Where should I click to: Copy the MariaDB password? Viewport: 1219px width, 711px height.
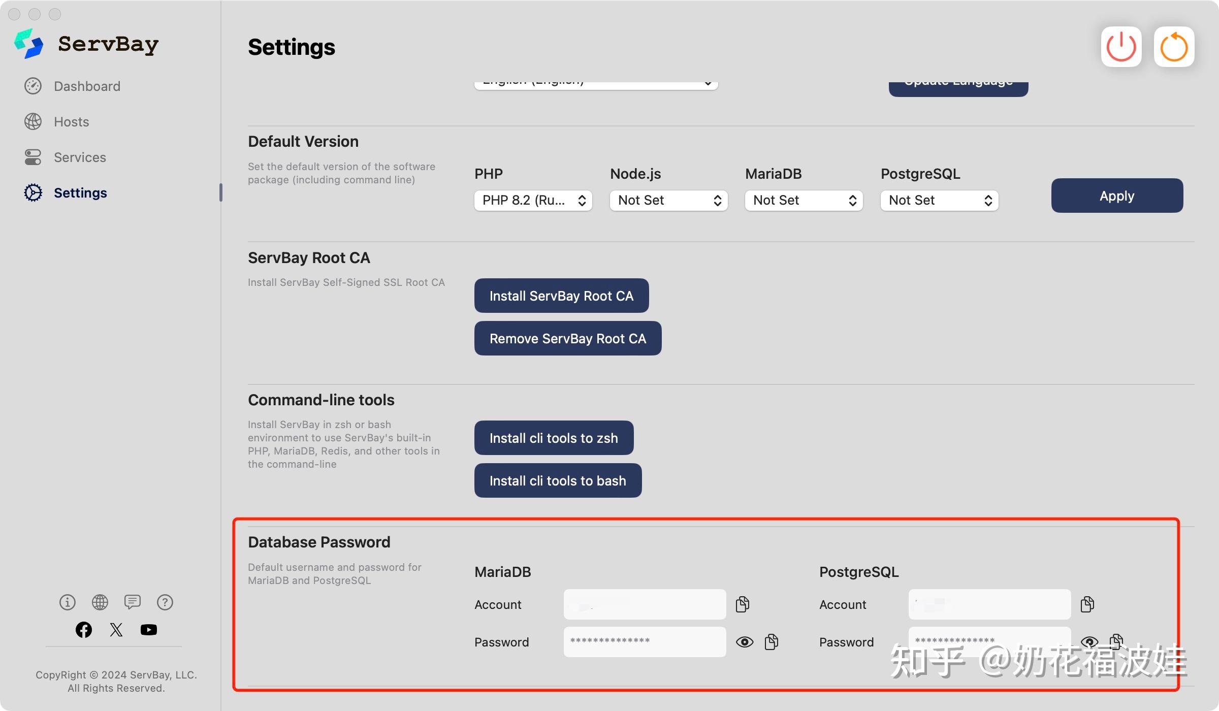[x=771, y=641]
